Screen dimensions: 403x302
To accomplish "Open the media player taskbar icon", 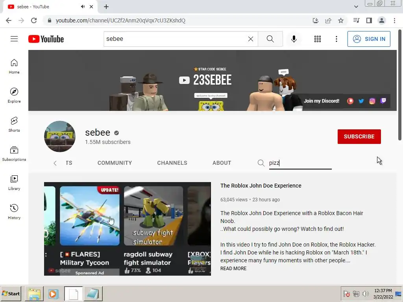I will point(54,294).
